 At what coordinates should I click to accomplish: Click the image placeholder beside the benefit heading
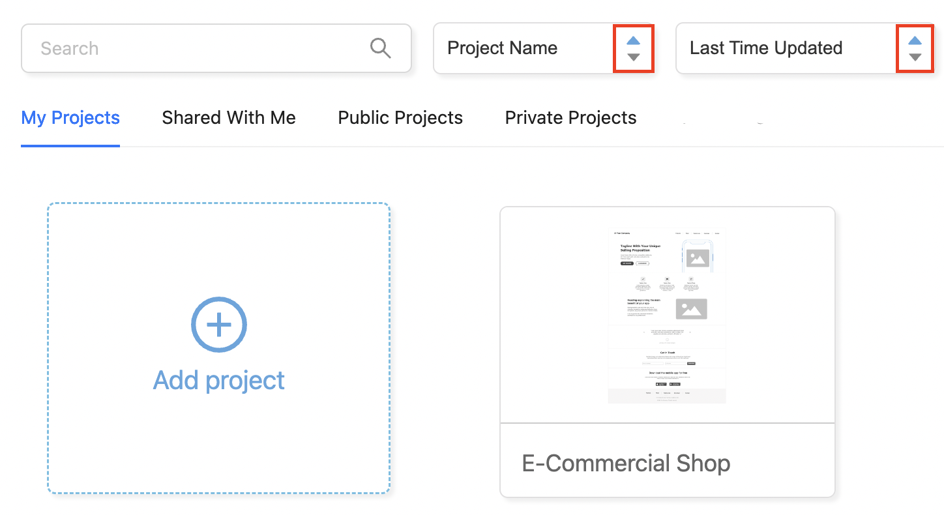pyautogui.click(x=691, y=308)
